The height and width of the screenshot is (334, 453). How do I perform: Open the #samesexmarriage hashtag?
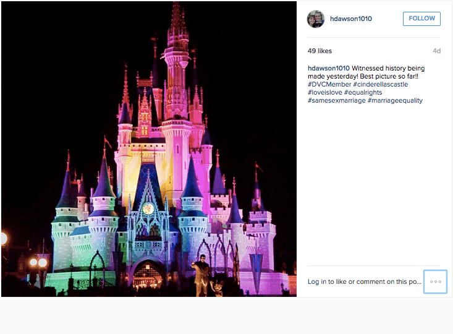[337, 101]
